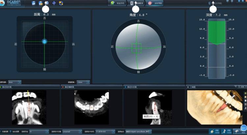This screenshot has width=247, height=135.
Task: Select the 路径横断面 axial view tab
Action: pyautogui.click(x=69, y=87)
